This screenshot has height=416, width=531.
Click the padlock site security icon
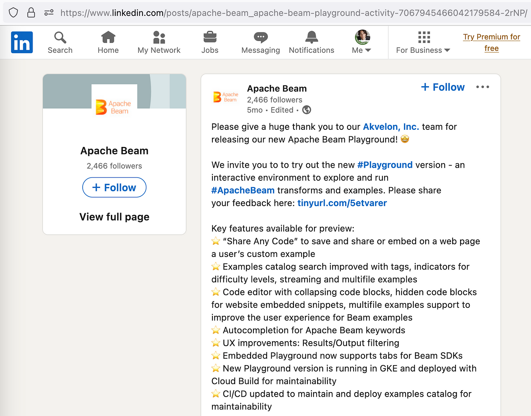tap(31, 13)
